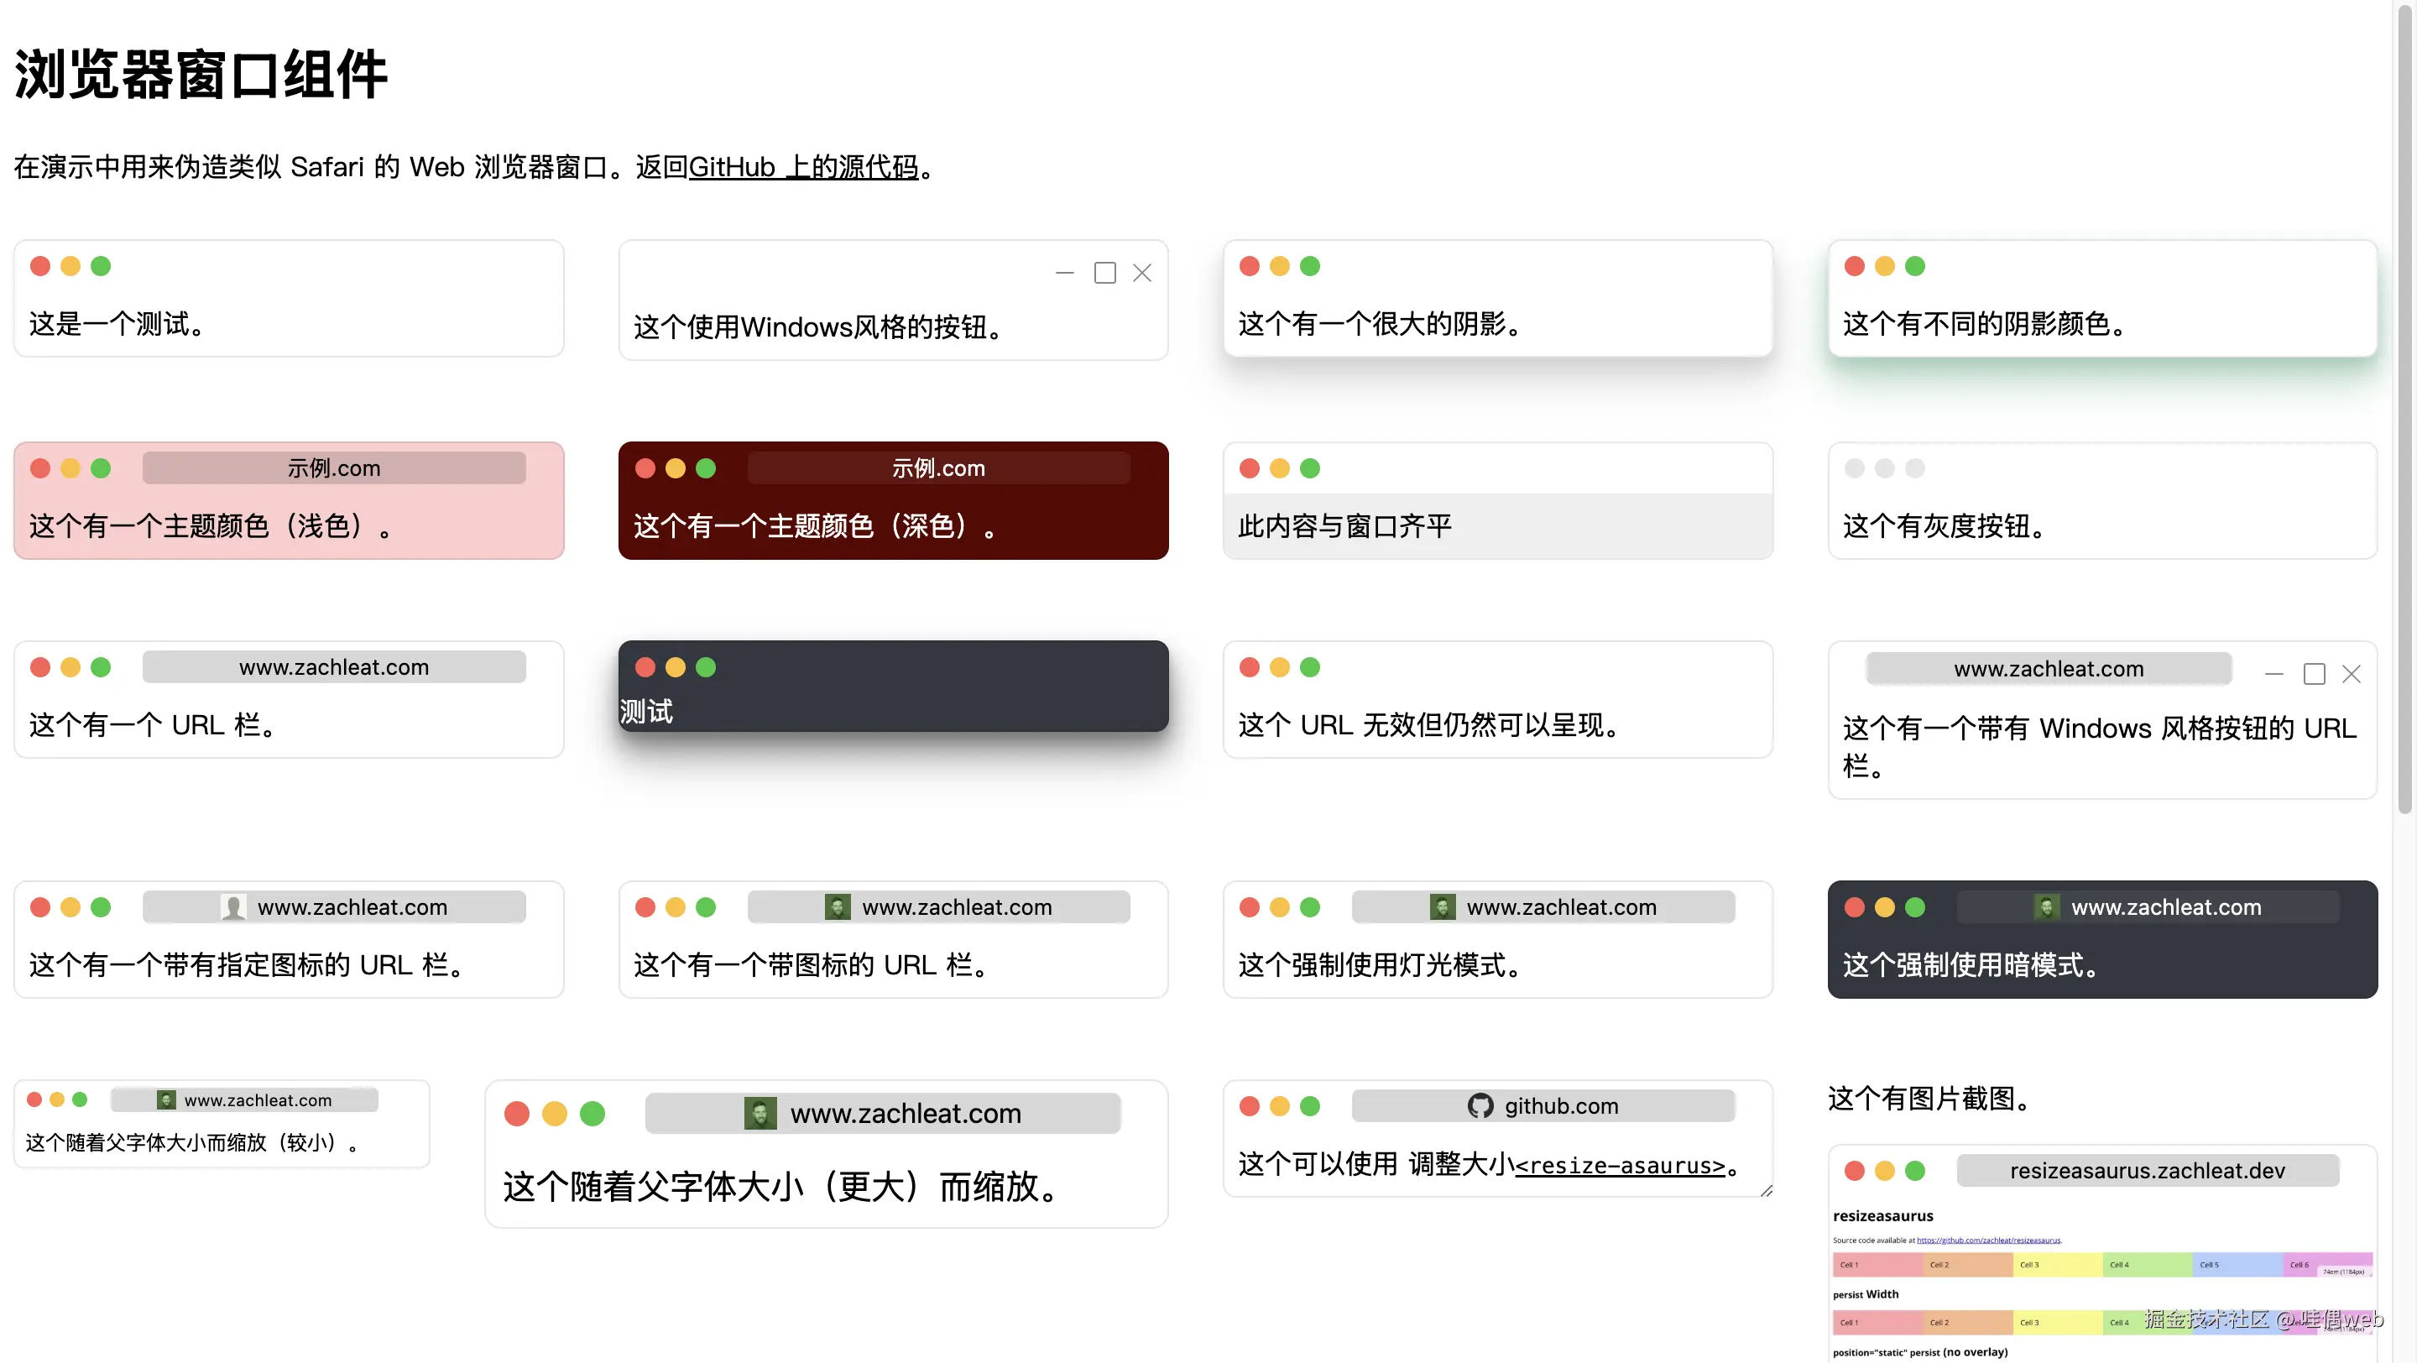2417x1363 pixels.
Task: Click GitHub octocat icon in github.com URL bar
Action: pos(1480,1106)
